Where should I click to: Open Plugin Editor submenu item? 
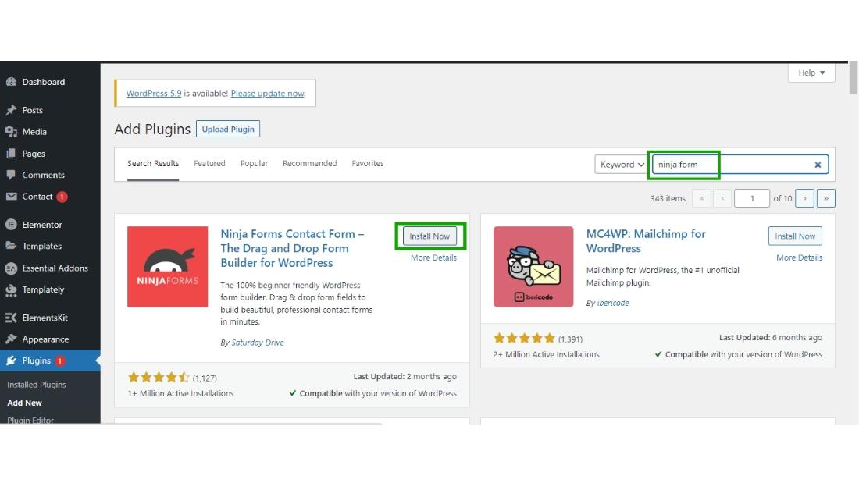tap(30, 420)
